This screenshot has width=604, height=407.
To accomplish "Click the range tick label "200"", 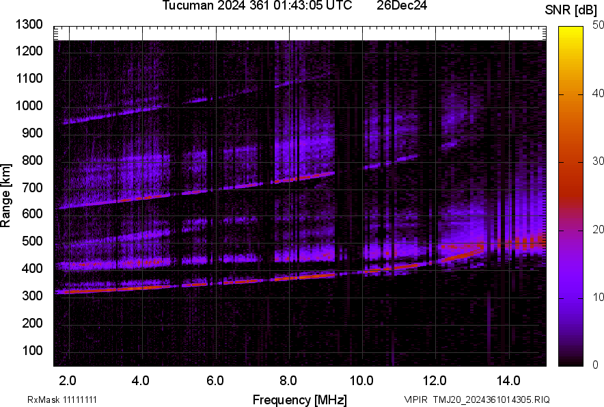I will point(32,323).
